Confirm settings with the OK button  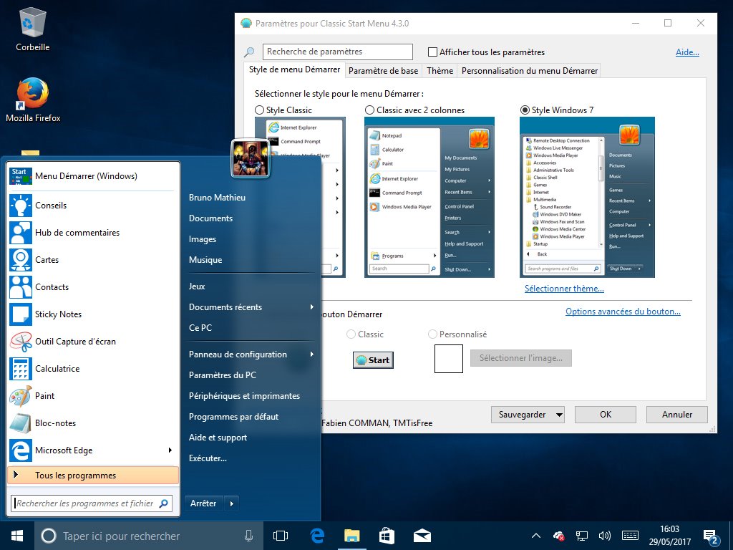click(x=605, y=414)
